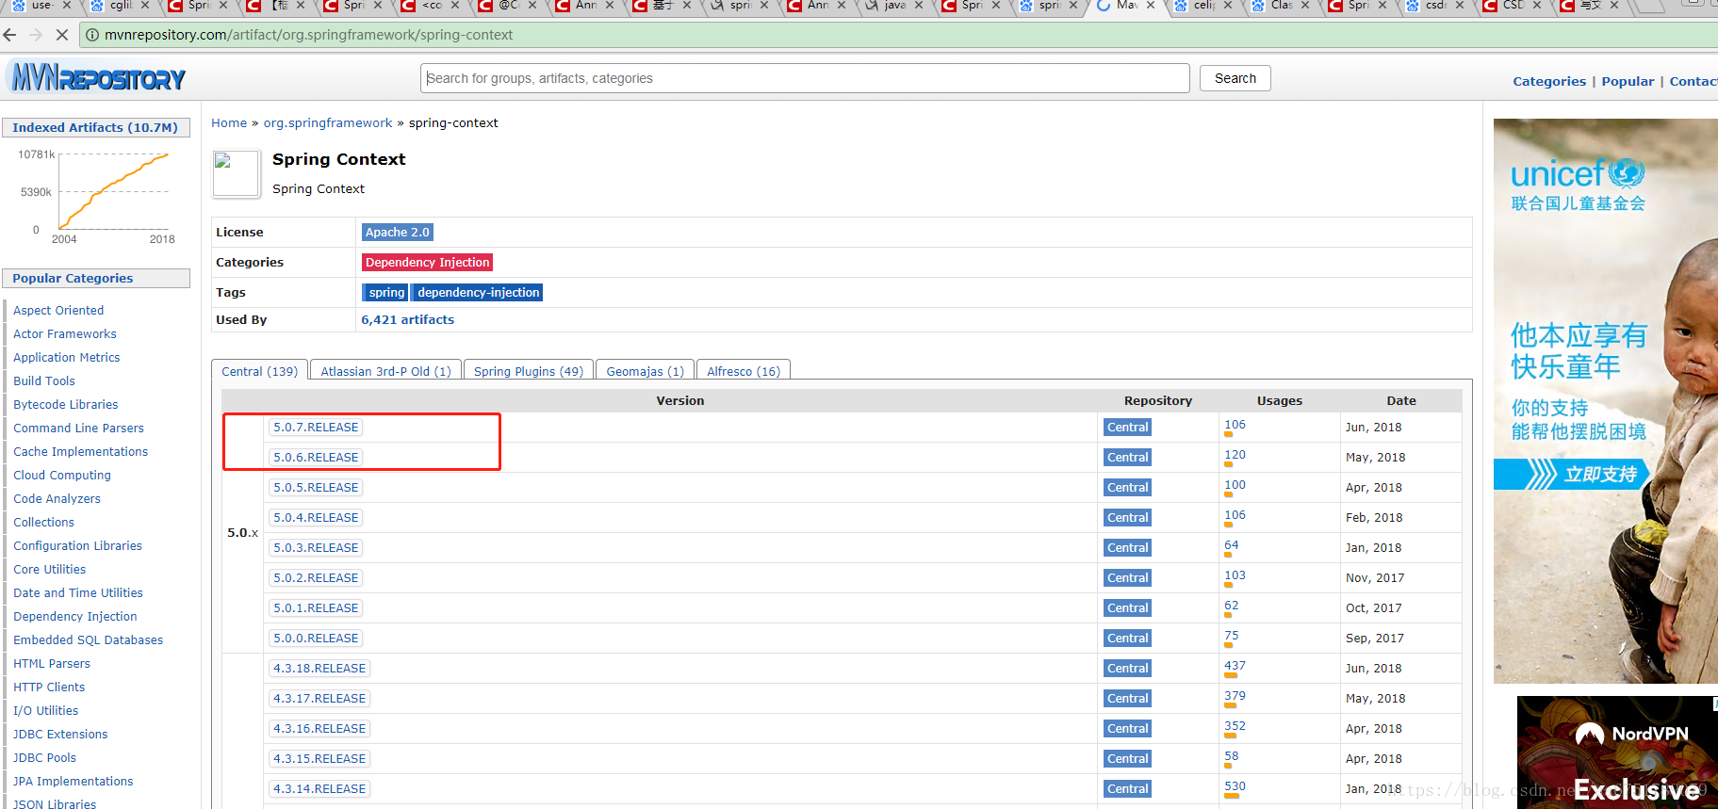
Task: Open version 4.3.17.RELEASE
Action: pos(319,698)
